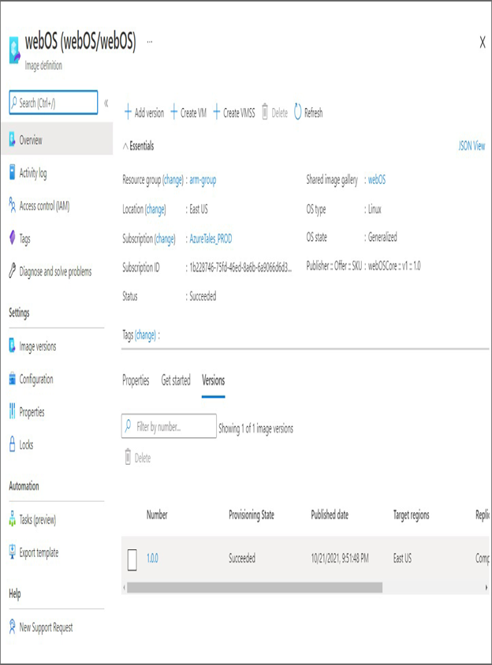The image size is (492, 665).
Task: Open the ellipsis more options menu
Action: coord(150,42)
